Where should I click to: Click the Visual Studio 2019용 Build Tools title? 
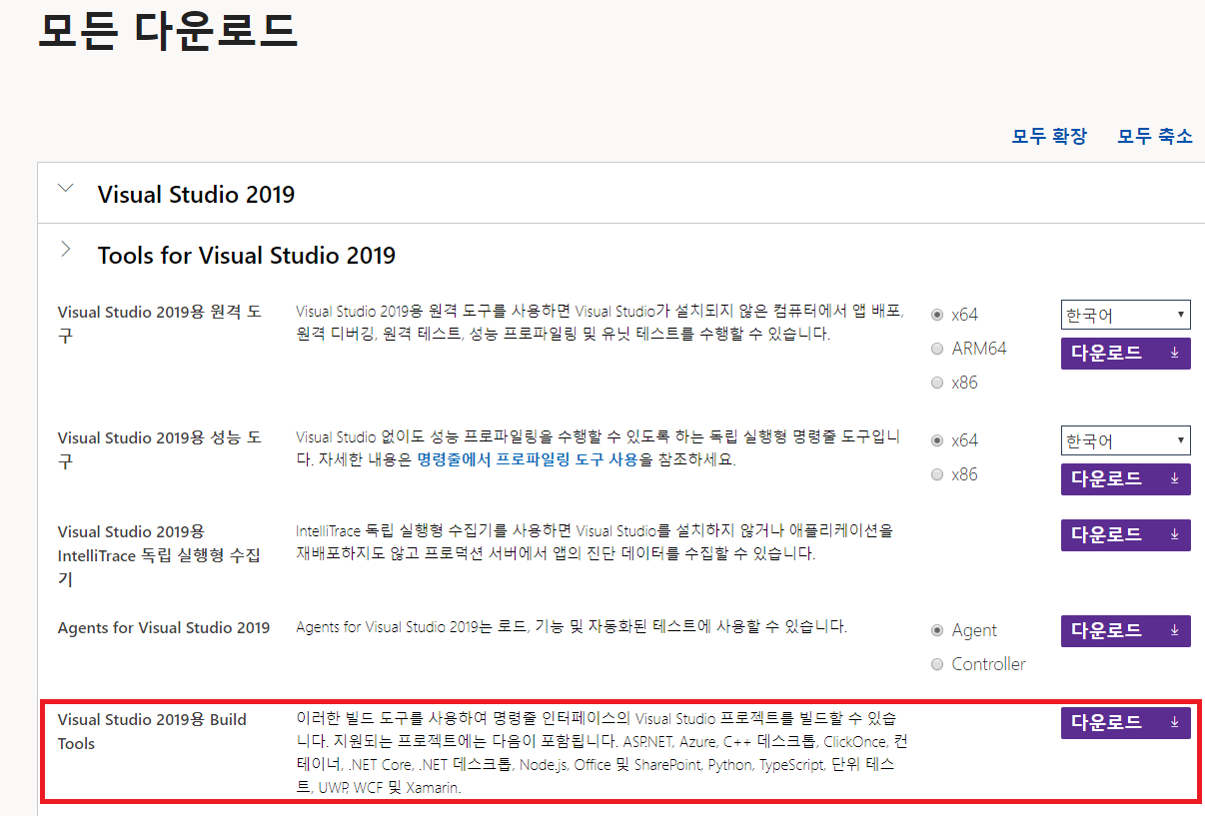click(152, 731)
